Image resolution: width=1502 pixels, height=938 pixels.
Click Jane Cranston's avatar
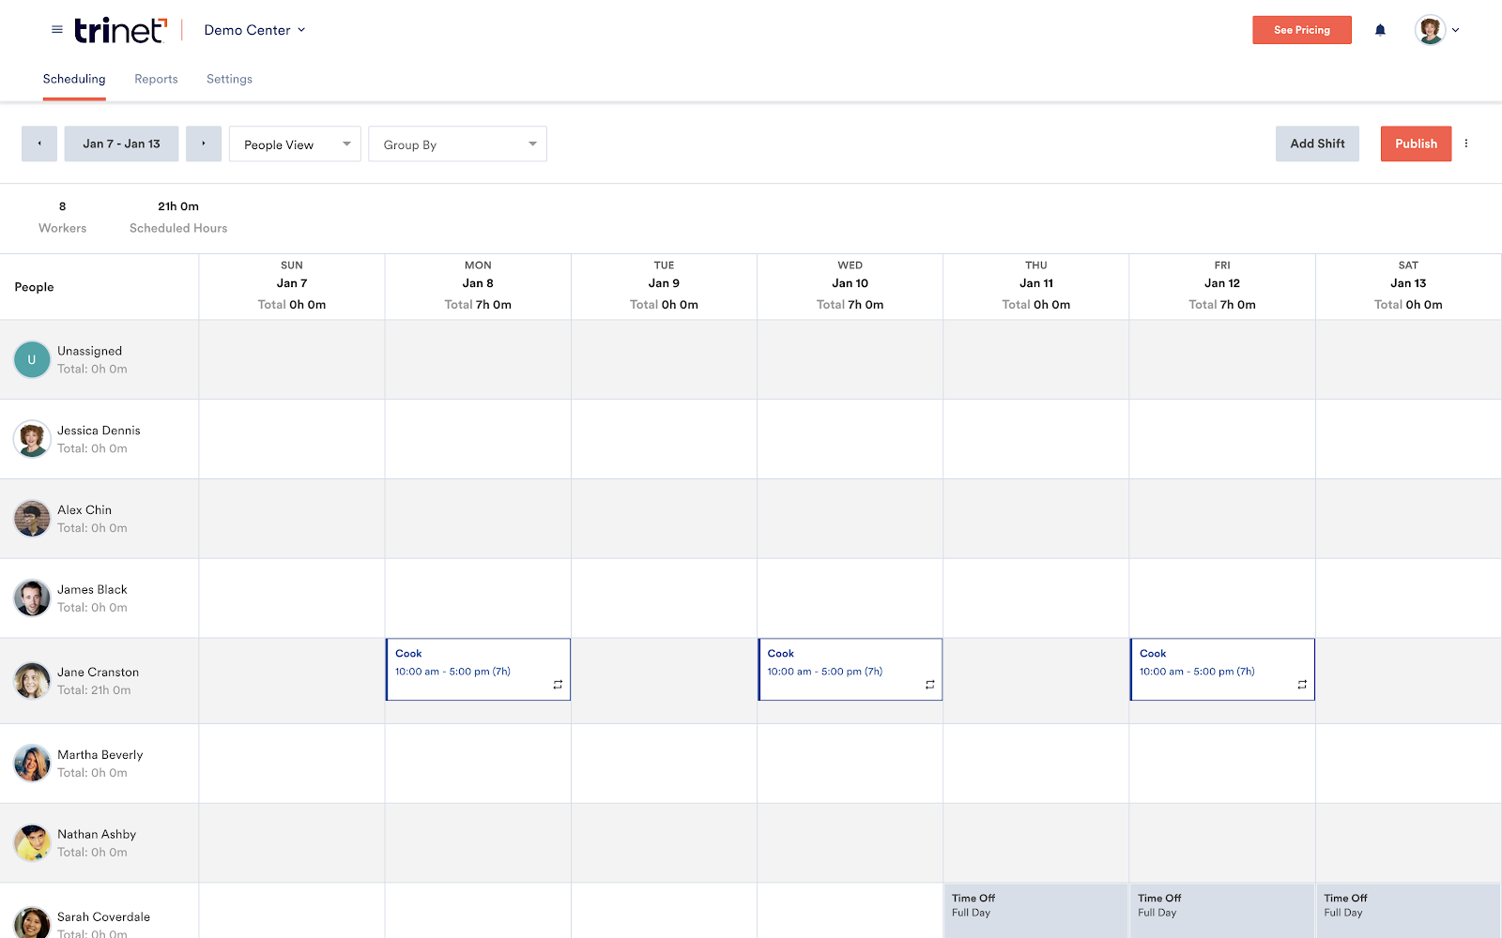(x=32, y=681)
